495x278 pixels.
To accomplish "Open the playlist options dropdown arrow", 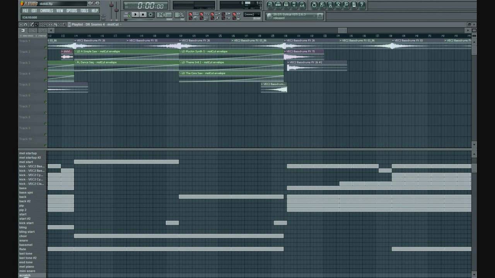I will point(21,24).
